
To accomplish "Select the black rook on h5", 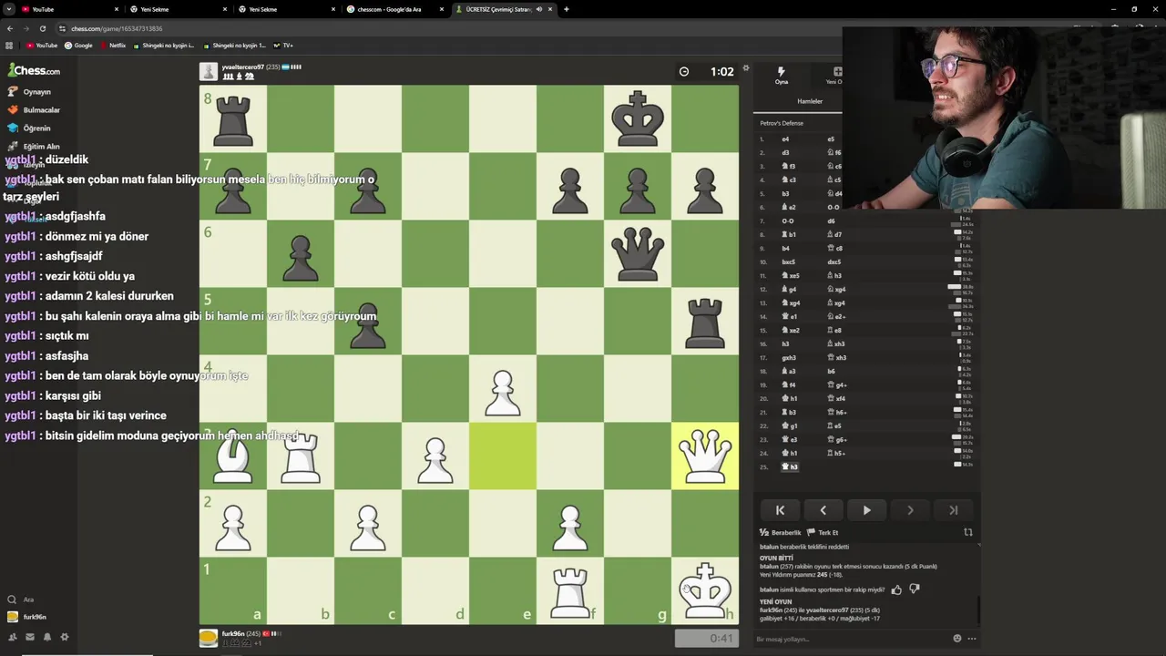I will coord(705,321).
